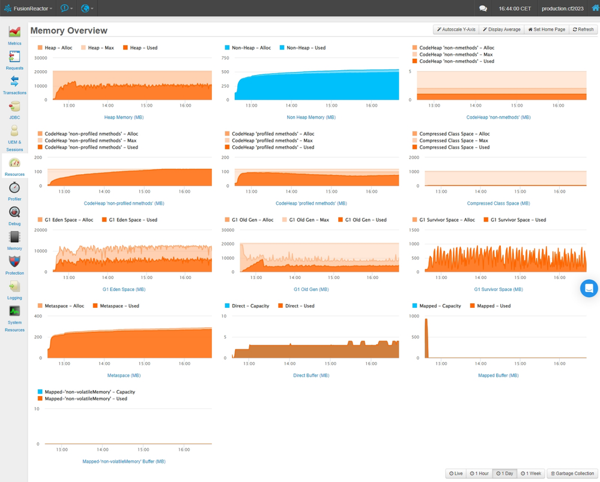Open Mapped-'non-volatileMemory' Buffer (MB) link
This screenshot has height=482, width=600.
(x=124, y=462)
